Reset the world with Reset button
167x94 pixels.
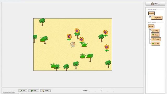(x=45, y=91)
